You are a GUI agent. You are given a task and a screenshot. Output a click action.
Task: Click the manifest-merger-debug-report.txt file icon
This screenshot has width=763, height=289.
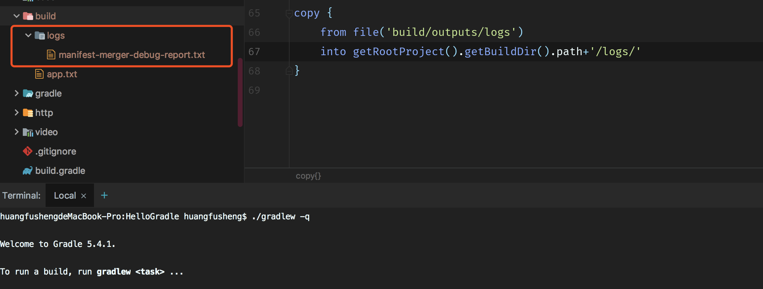[51, 54]
